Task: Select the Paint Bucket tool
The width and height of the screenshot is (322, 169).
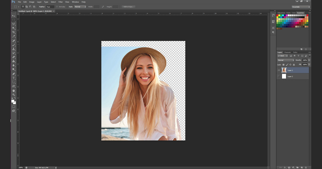Action: click(14, 61)
